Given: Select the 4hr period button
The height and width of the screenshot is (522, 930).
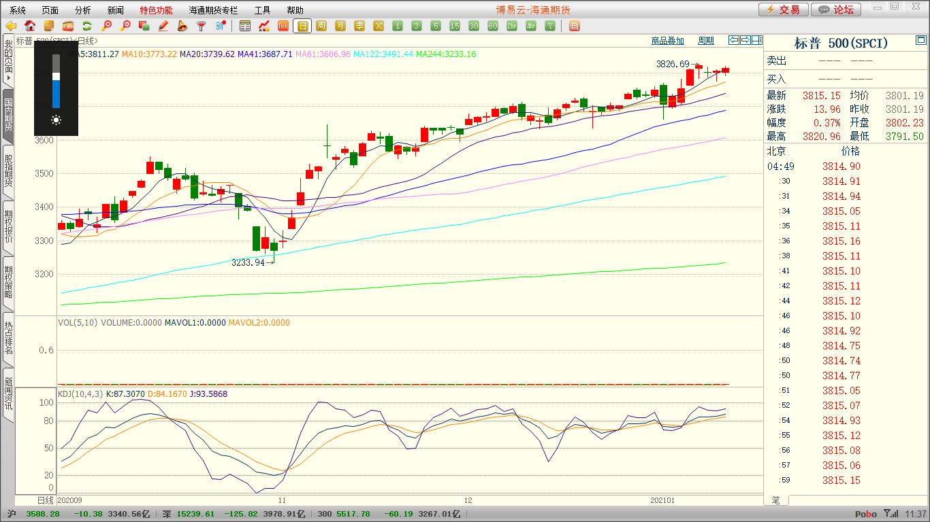Looking at the screenshot, I should click(531, 27).
